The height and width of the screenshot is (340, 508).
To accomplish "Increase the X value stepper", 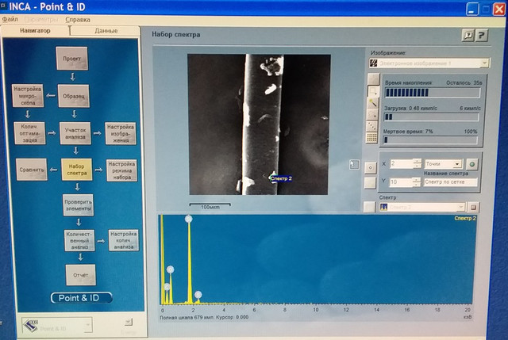I will coord(418,161).
